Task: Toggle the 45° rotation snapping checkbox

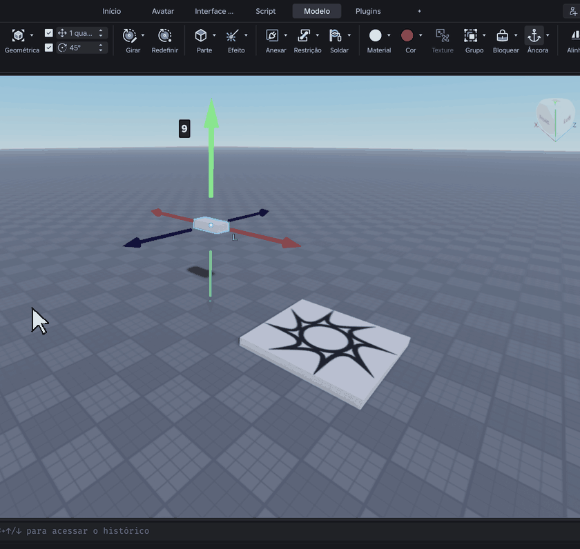Action: click(49, 48)
